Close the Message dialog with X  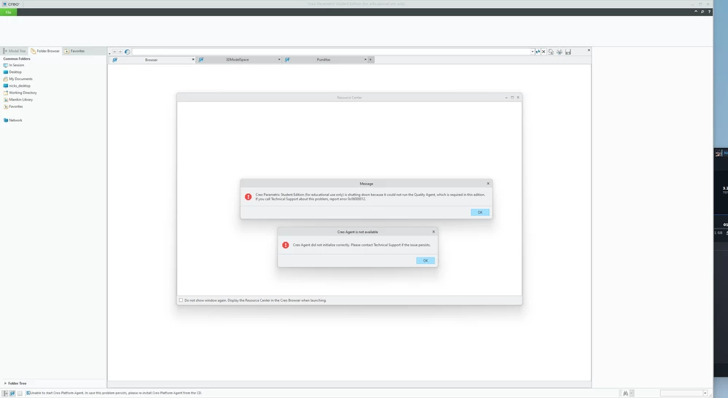coord(488,184)
